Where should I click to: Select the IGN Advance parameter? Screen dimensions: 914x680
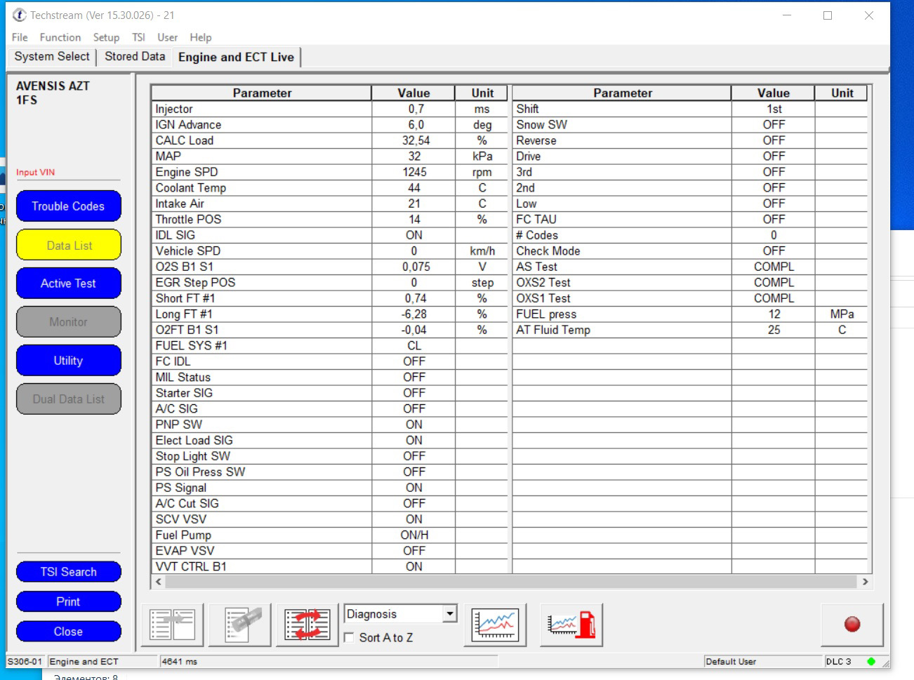[x=188, y=125]
